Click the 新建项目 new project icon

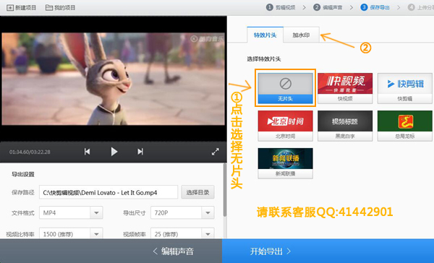click(10, 8)
